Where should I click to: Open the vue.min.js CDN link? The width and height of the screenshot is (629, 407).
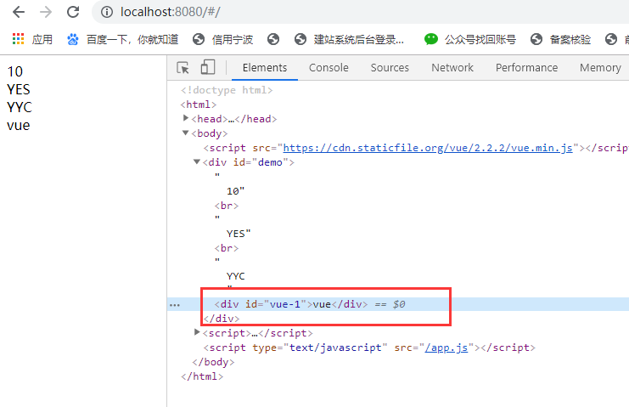pyautogui.click(x=428, y=148)
